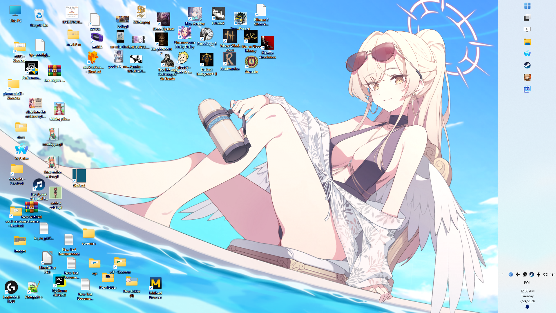The width and height of the screenshot is (556, 313).
Task: Select the Blasphemous 2 shortcut
Action: pyautogui.click(x=161, y=43)
